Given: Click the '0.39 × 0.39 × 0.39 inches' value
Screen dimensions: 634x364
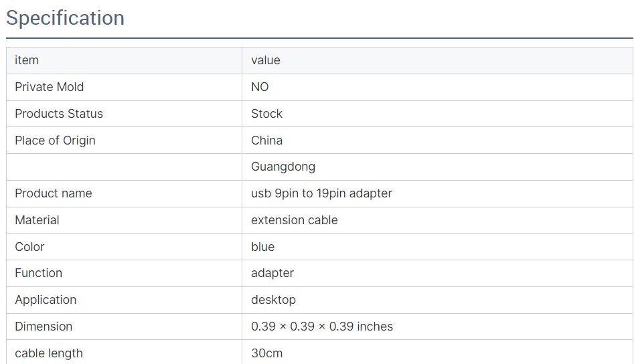Looking at the screenshot, I should [x=322, y=327].
